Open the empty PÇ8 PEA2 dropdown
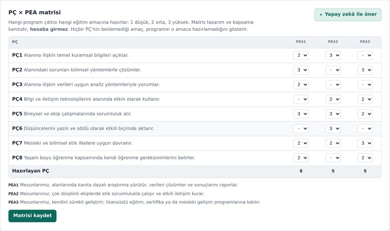 point(333,158)
